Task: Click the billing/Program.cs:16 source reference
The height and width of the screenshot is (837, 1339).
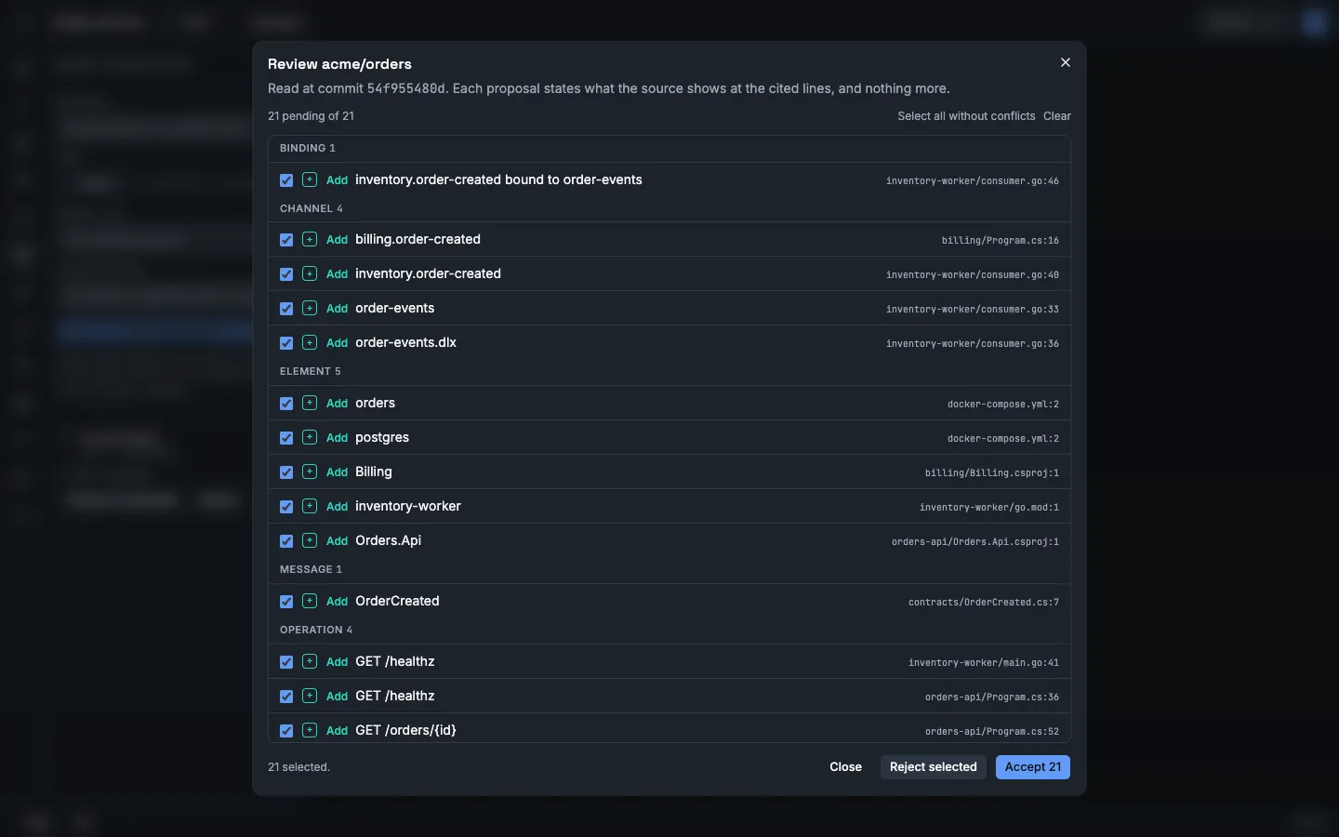Action: tap(1001, 241)
